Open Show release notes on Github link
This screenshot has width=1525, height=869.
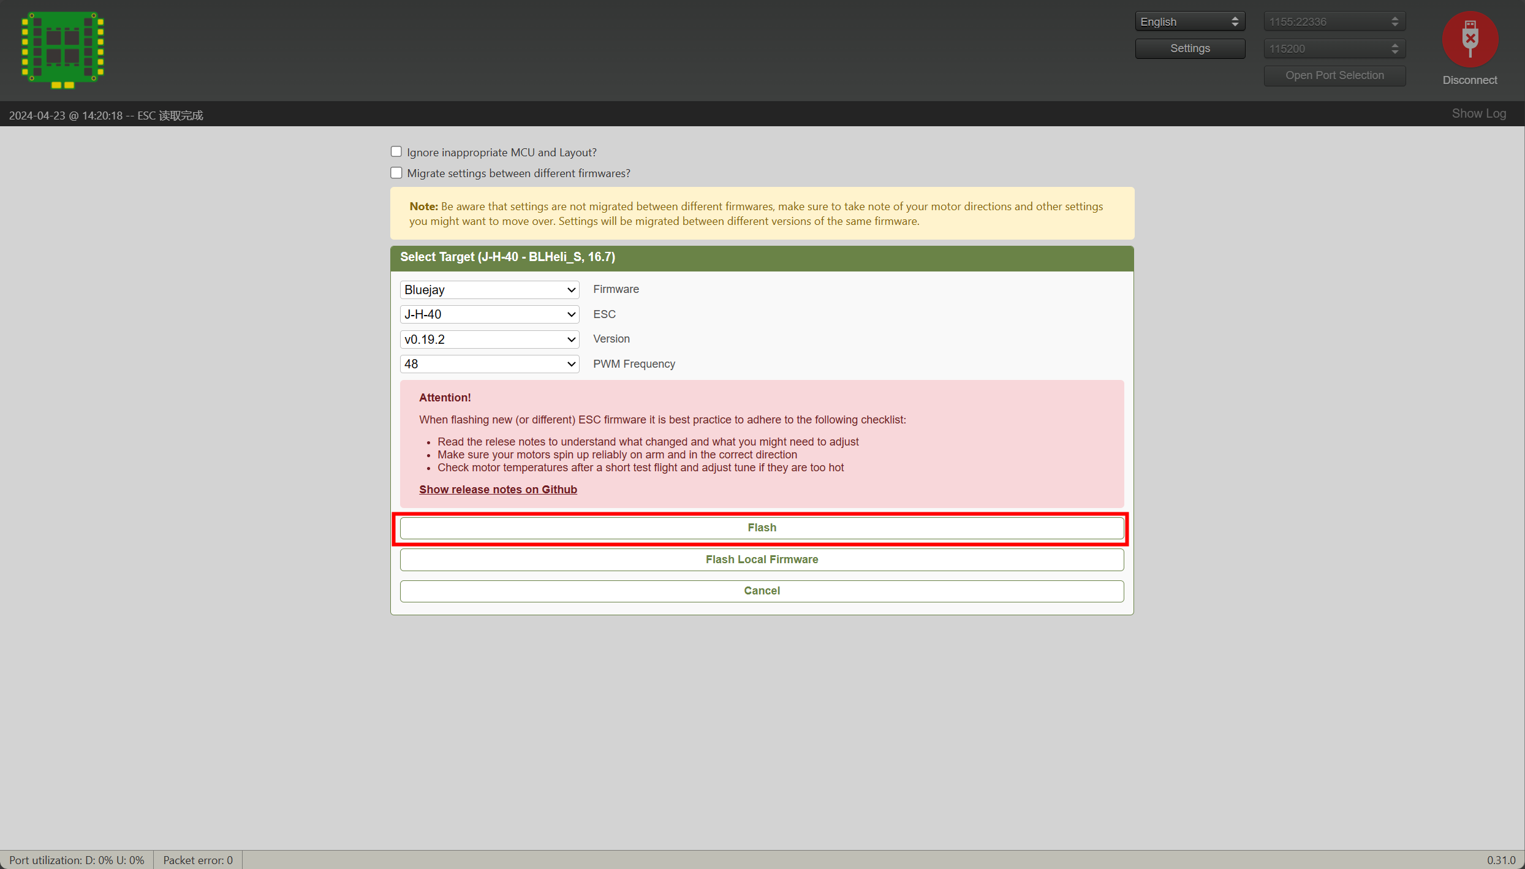pyautogui.click(x=498, y=489)
